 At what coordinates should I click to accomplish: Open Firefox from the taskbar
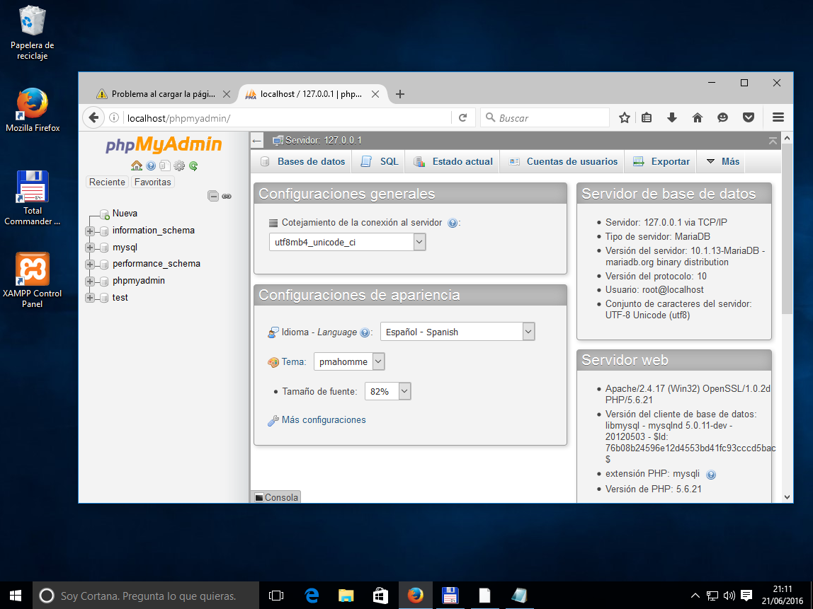click(416, 596)
